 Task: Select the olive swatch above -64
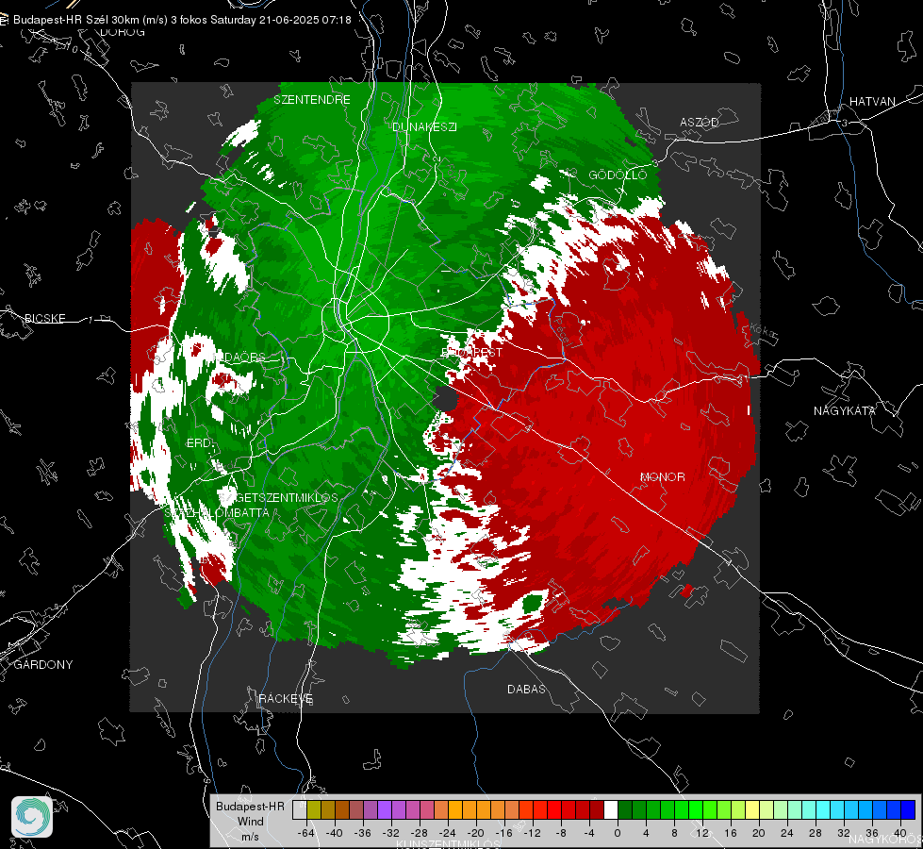[x=314, y=809]
